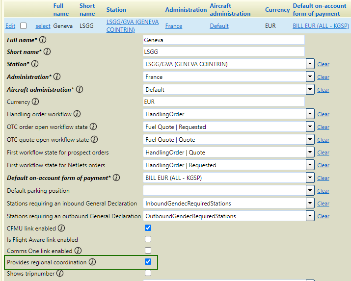Click info icon beside CFMU link enabled
The width and height of the screenshot is (351, 281).
61,228
